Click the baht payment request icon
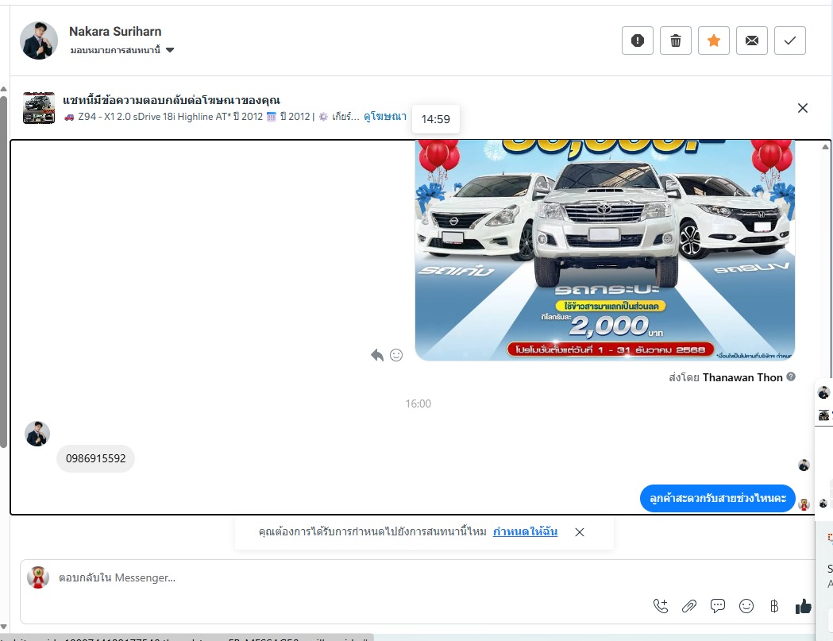 point(774,606)
